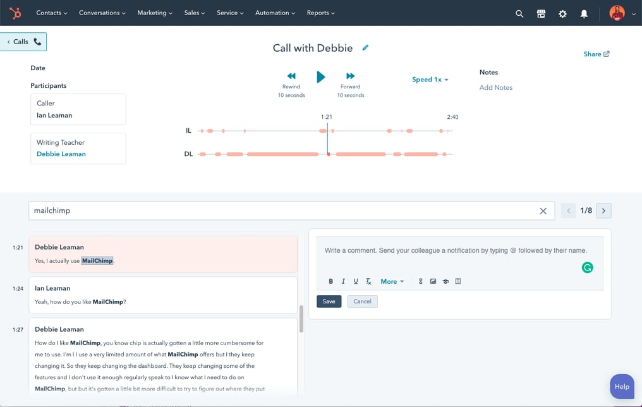Clear the mailchimp search with X
This screenshot has height=407, width=642.
point(543,211)
